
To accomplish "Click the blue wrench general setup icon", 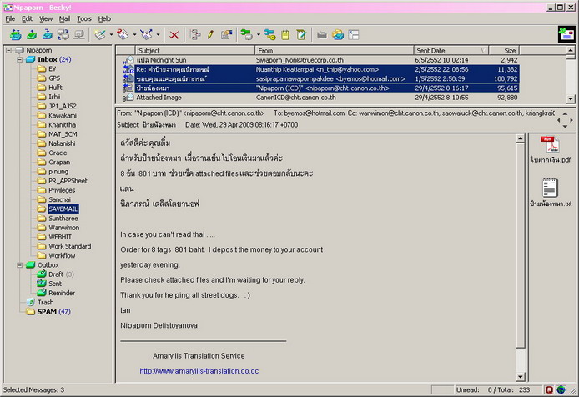I will click(269, 35).
